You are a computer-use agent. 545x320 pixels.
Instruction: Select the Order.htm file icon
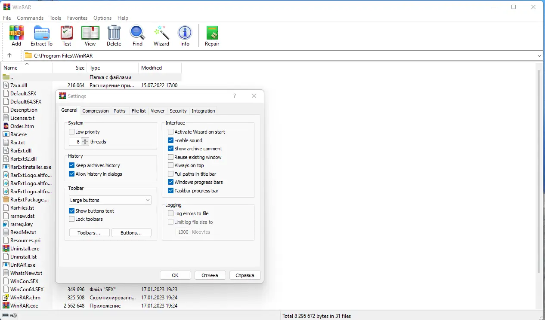(6, 126)
